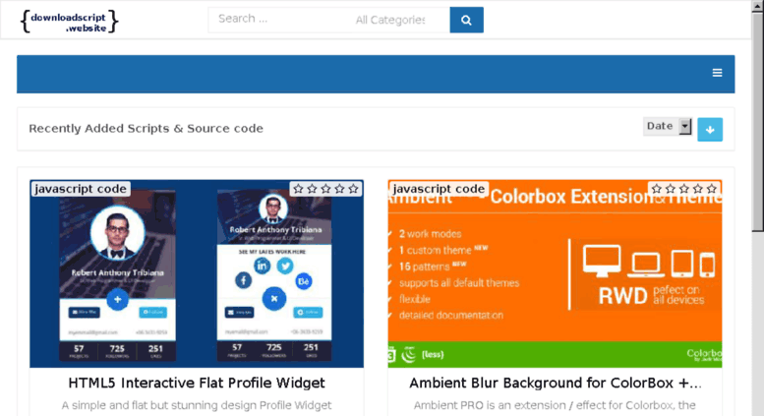Viewport: 764px width, 416px height.
Task: Rate Ambient Blur Background five stars
Action: click(711, 189)
